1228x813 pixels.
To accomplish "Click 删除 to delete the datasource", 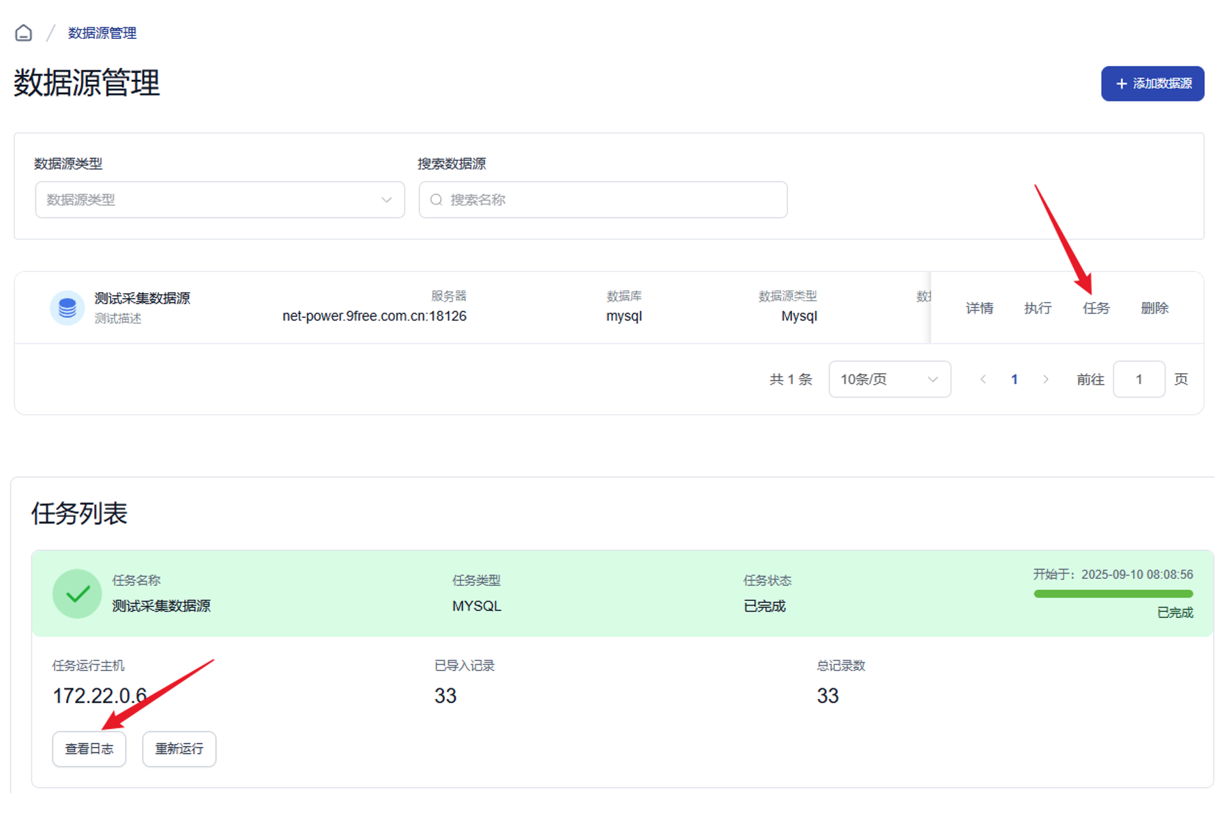I will click(1154, 308).
